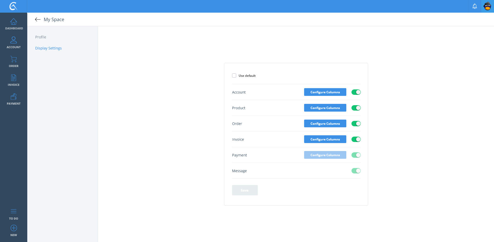Image resolution: width=494 pixels, height=242 pixels.
Task: Check the Use default checkbox
Action: [x=234, y=76]
